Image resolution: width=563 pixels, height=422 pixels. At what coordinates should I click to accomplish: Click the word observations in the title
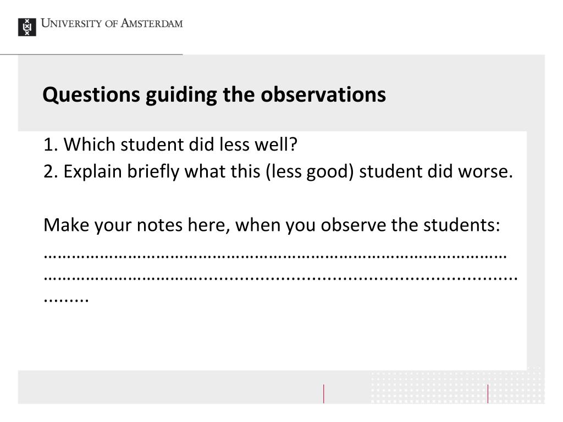tap(323, 95)
